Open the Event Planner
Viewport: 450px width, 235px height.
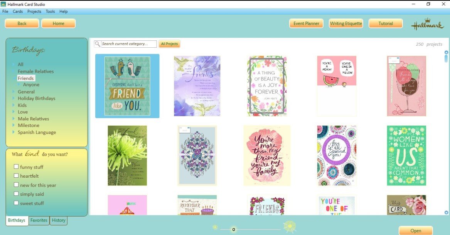click(306, 23)
